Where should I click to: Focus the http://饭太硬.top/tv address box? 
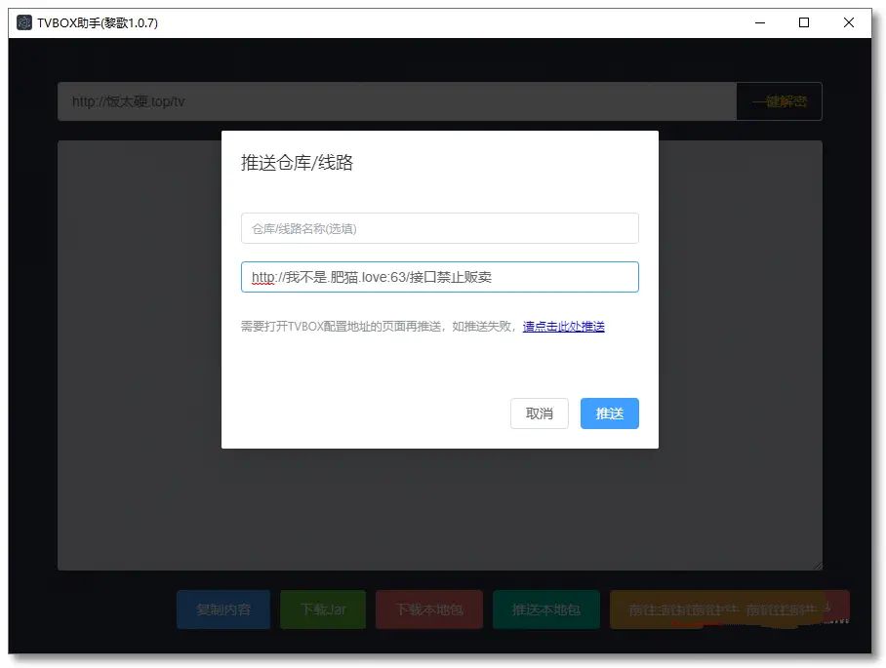click(x=397, y=101)
